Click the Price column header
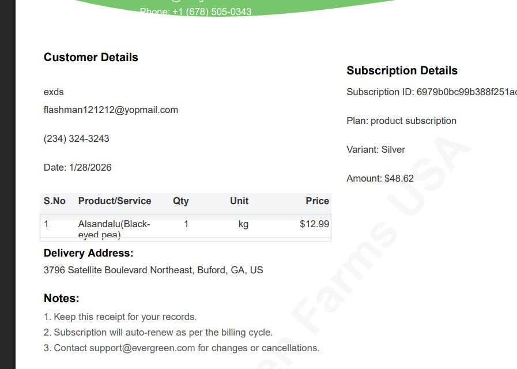Screen dimensions: 517x369 (x=317, y=201)
